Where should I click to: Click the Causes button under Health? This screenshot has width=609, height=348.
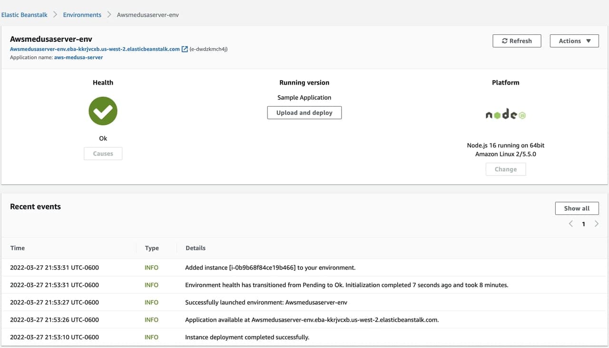pyautogui.click(x=103, y=154)
